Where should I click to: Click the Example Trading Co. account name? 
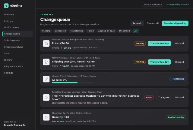pos(15,125)
